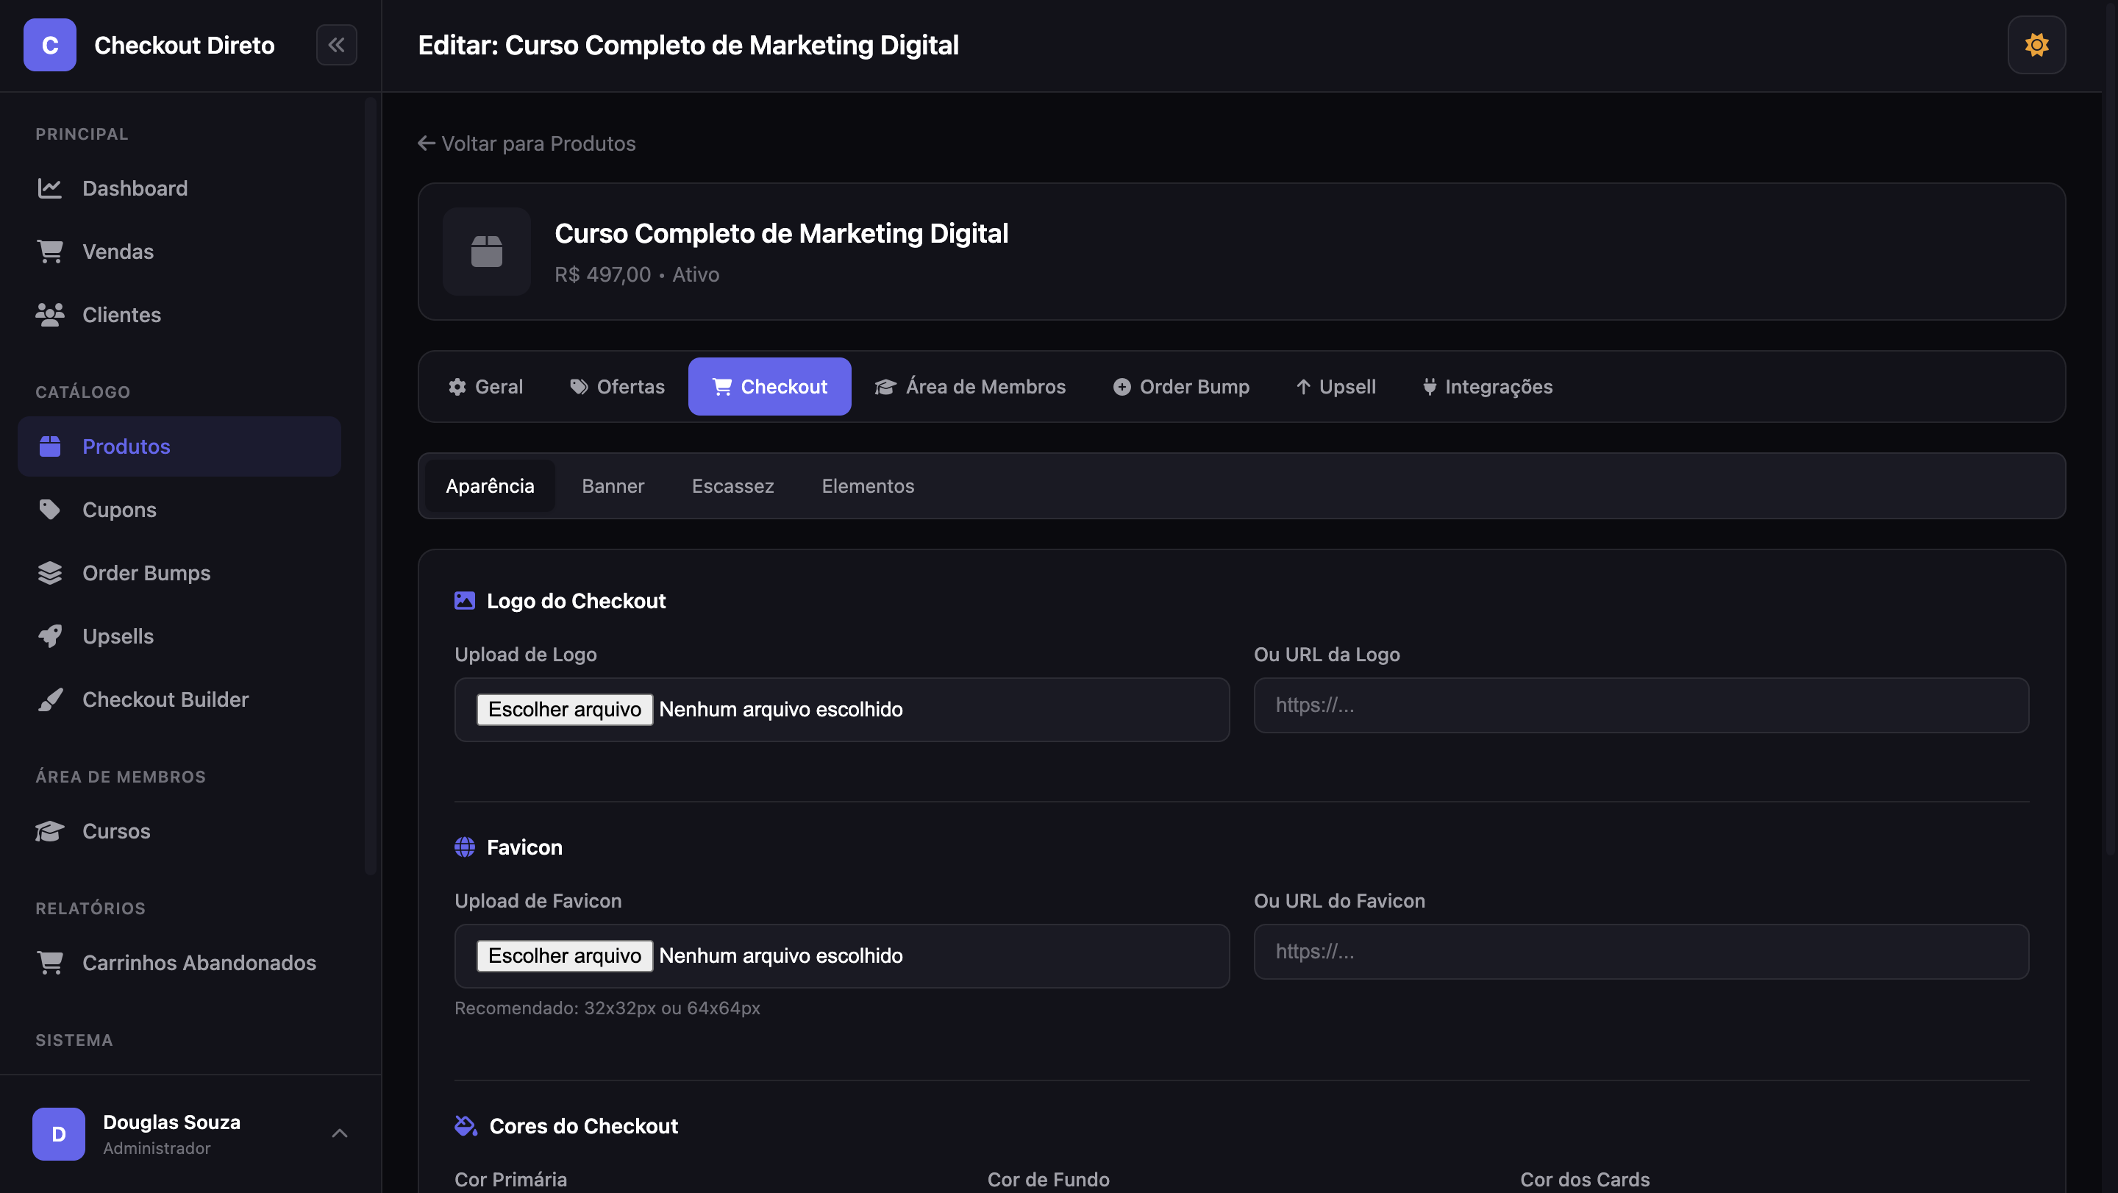Open Checkout Builder brush icon

click(x=50, y=699)
